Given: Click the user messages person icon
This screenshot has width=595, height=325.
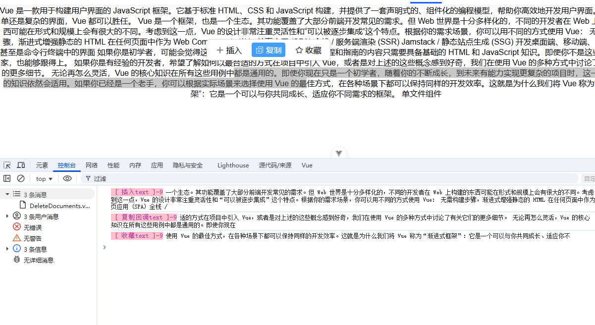Looking at the screenshot, I should 17,216.
